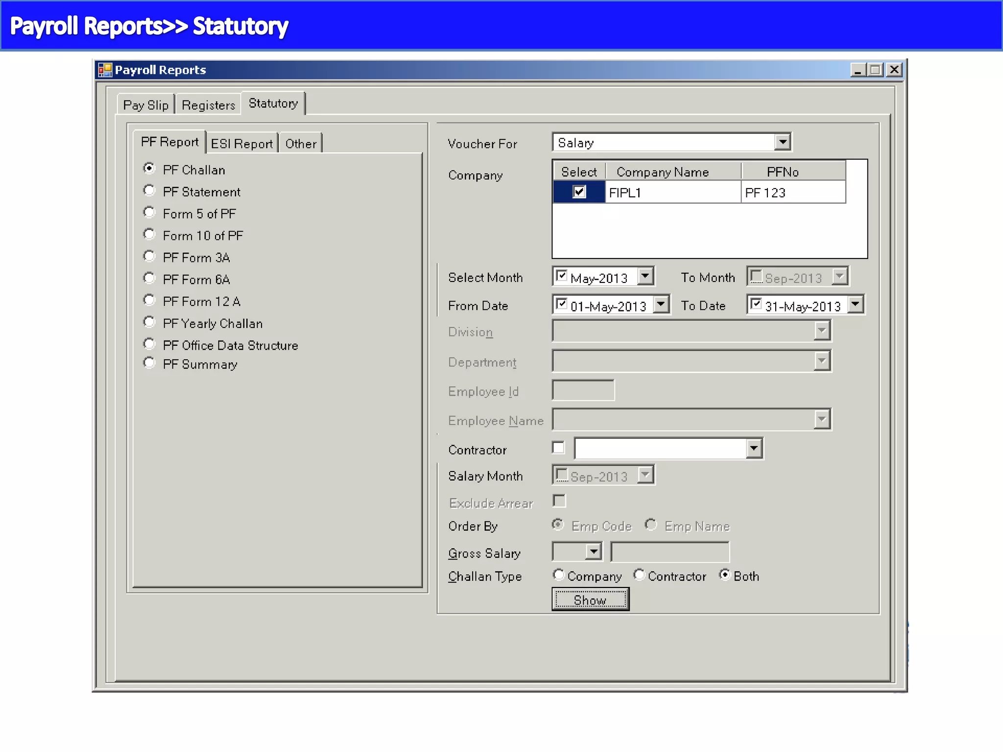
Task: Select PF Yearly Challan report
Action: coord(149,322)
